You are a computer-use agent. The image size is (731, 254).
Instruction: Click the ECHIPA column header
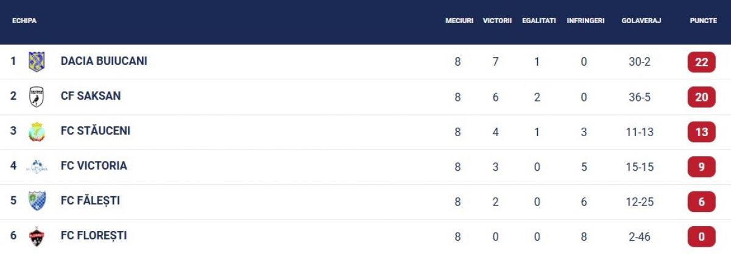tap(24, 21)
